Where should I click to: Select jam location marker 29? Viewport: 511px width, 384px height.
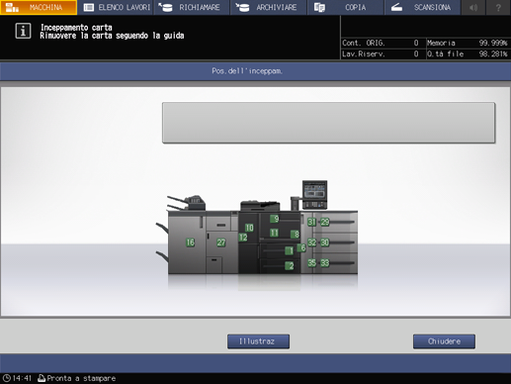(325, 222)
